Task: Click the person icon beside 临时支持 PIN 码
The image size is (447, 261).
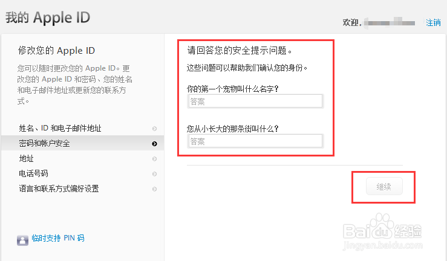Action: 22,240
